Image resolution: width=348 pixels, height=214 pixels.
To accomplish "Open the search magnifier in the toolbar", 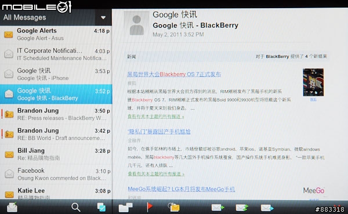I will tap(75, 208).
